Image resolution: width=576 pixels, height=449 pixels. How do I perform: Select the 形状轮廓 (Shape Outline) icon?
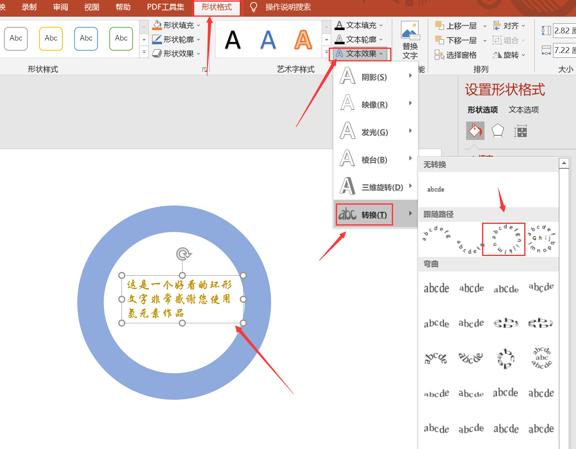(x=157, y=39)
